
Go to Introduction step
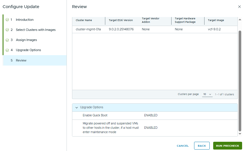point(25,20)
